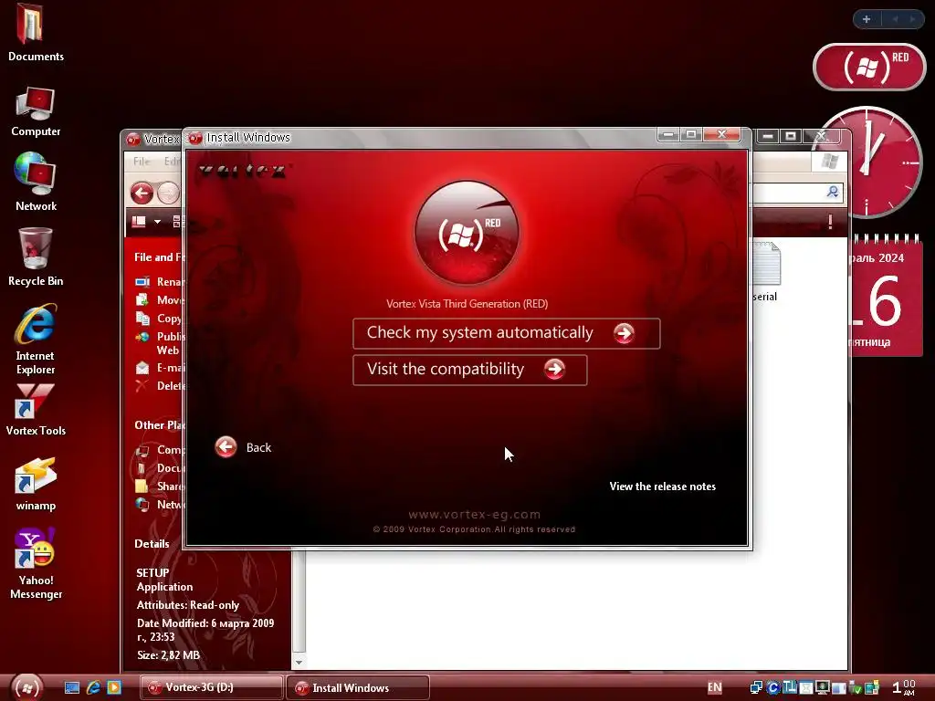Open Documents under Other Places
Image resolution: width=935 pixels, height=701 pixels.
coord(160,468)
